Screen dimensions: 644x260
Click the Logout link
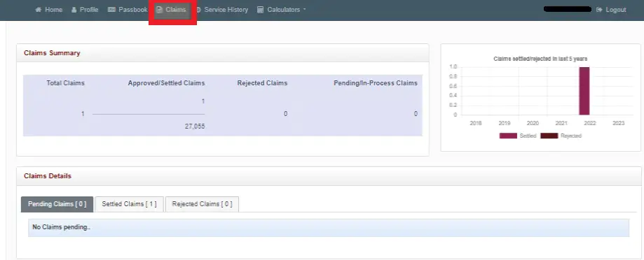611,10
